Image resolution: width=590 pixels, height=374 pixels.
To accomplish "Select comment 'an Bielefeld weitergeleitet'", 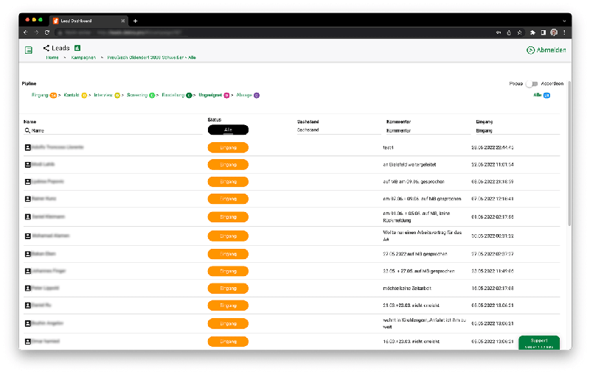I will tap(409, 164).
